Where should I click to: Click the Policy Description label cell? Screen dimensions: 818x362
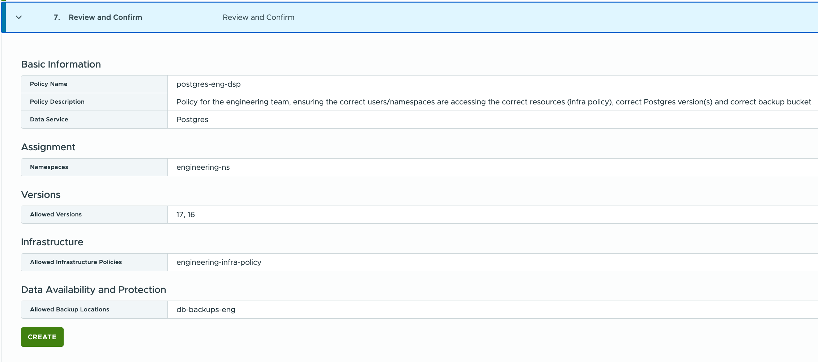94,102
